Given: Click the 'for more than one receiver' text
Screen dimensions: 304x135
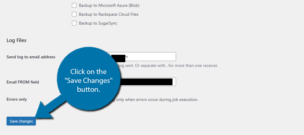Looking at the screenshot, I should click(x=193, y=65).
